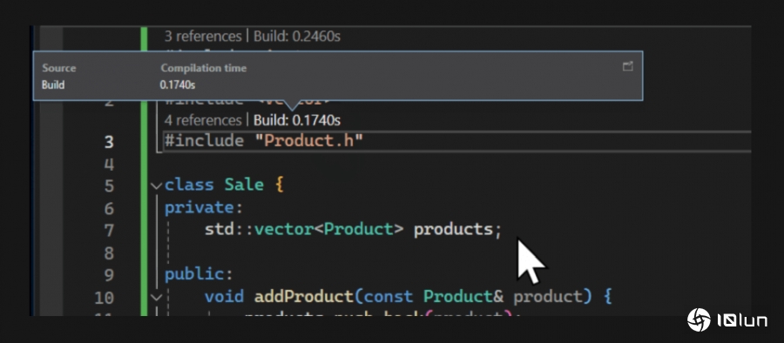Click the "public:" access specifier

[x=199, y=274]
